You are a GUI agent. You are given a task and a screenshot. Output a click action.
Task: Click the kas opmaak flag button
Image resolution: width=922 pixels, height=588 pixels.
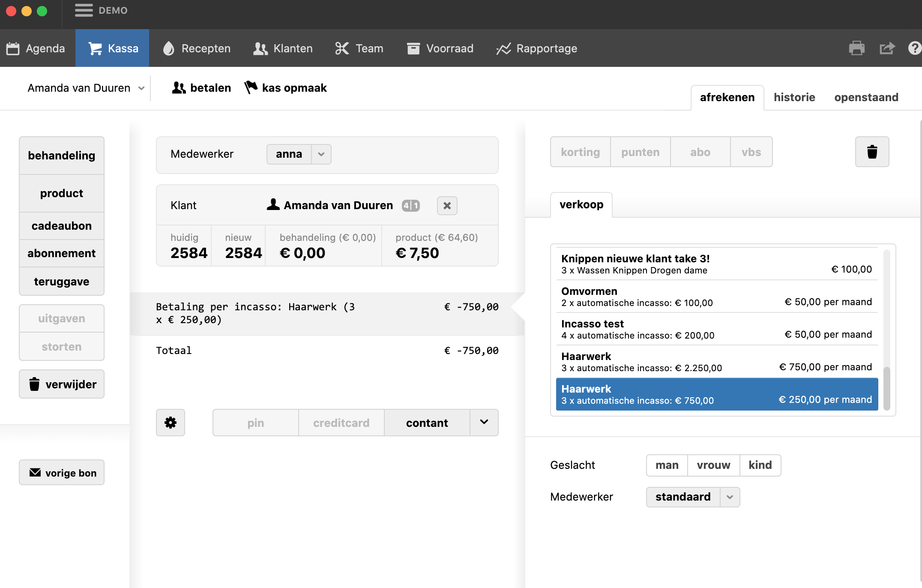click(285, 88)
